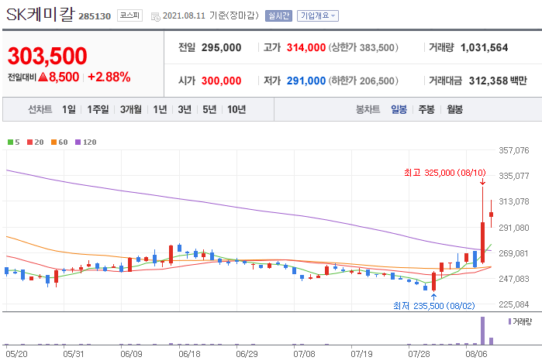The width and height of the screenshot is (542, 364).
Task: Click the 전일 value 295,000
Action: (221, 47)
